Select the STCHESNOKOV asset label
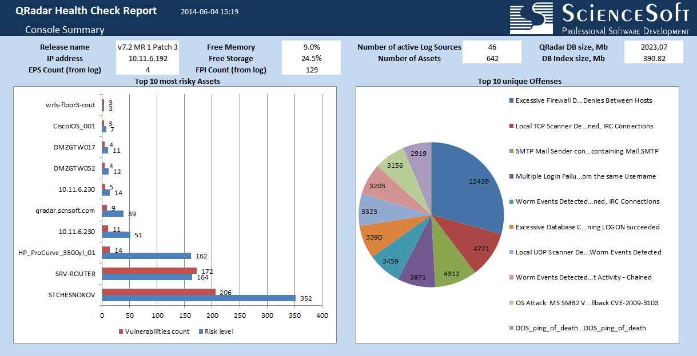The width and height of the screenshot is (697, 356). coord(72,295)
